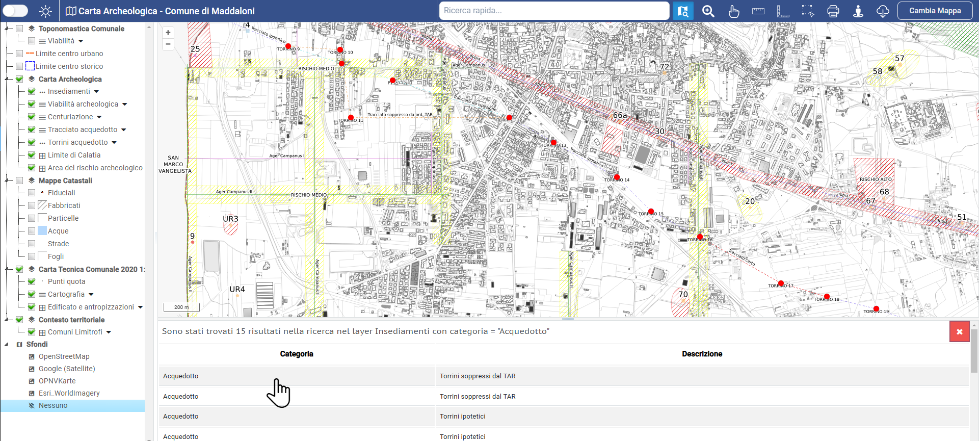Viewport: 979px width, 441px height.
Task: Activate the pointing hand identify tool
Action: [x=733, y=11]
